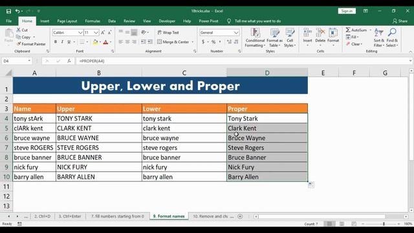This screenshot has height=233, width=414.
Task: Click Increase Decimal icon
Action: click(229, 41)
